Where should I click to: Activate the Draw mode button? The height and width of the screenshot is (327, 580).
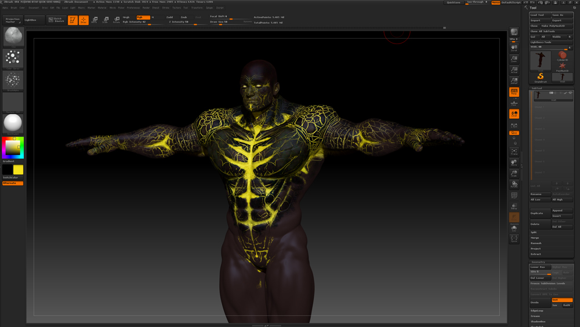click(x=84, y=20)
